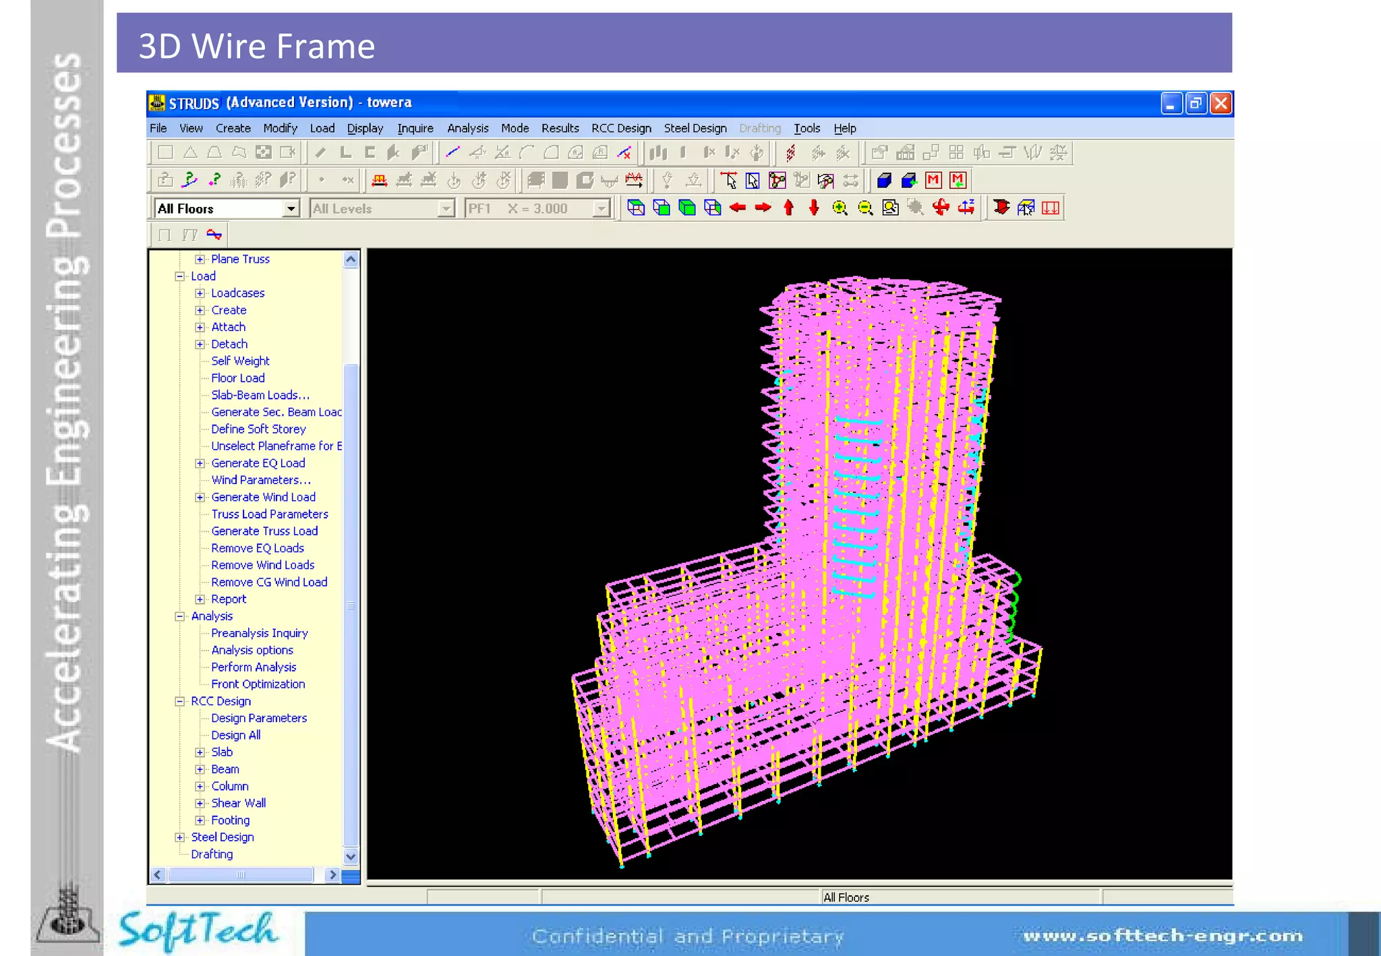Click the red right arrow pan icon
The height and width of the screenshot is (956, 1381).
(763, 208)
